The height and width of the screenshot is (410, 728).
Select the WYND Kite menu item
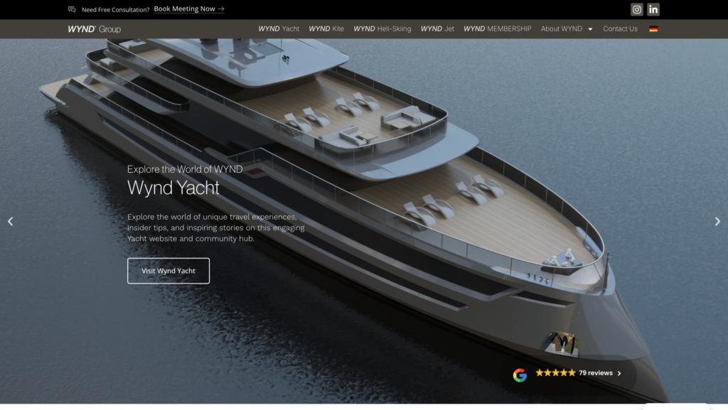click(x=326, y=29)
